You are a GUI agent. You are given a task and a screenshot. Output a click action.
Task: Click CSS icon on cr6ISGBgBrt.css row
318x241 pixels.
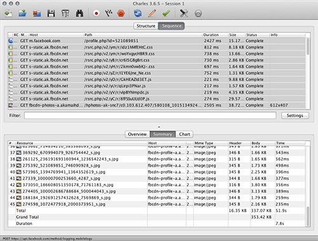tap(11, 60)
